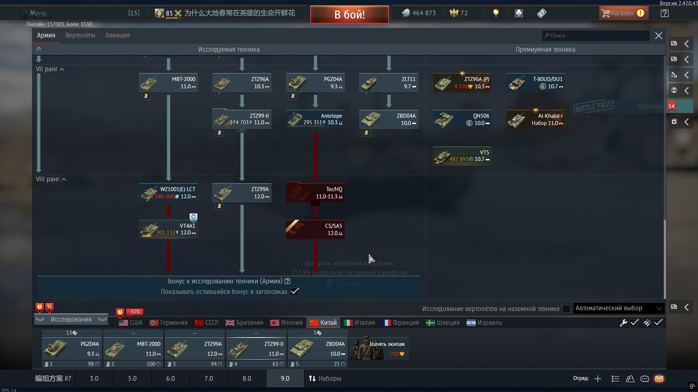Open the ticket coupon icon in top bar

(542, 13)
